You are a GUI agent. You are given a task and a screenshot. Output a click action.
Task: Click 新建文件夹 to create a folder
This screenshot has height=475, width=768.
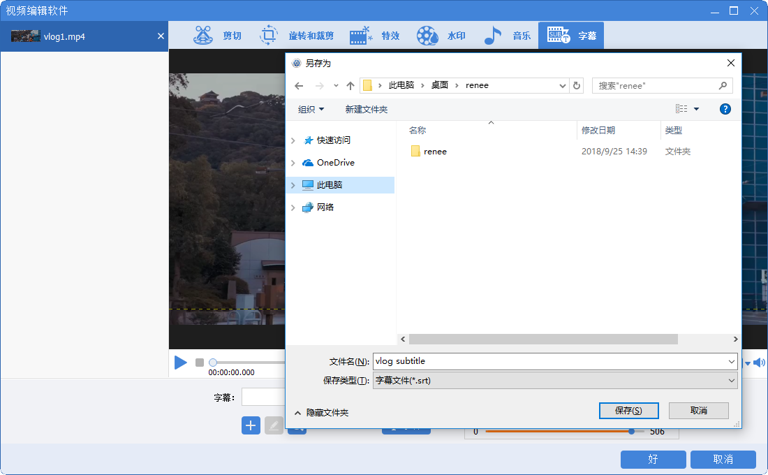[366, 110]
